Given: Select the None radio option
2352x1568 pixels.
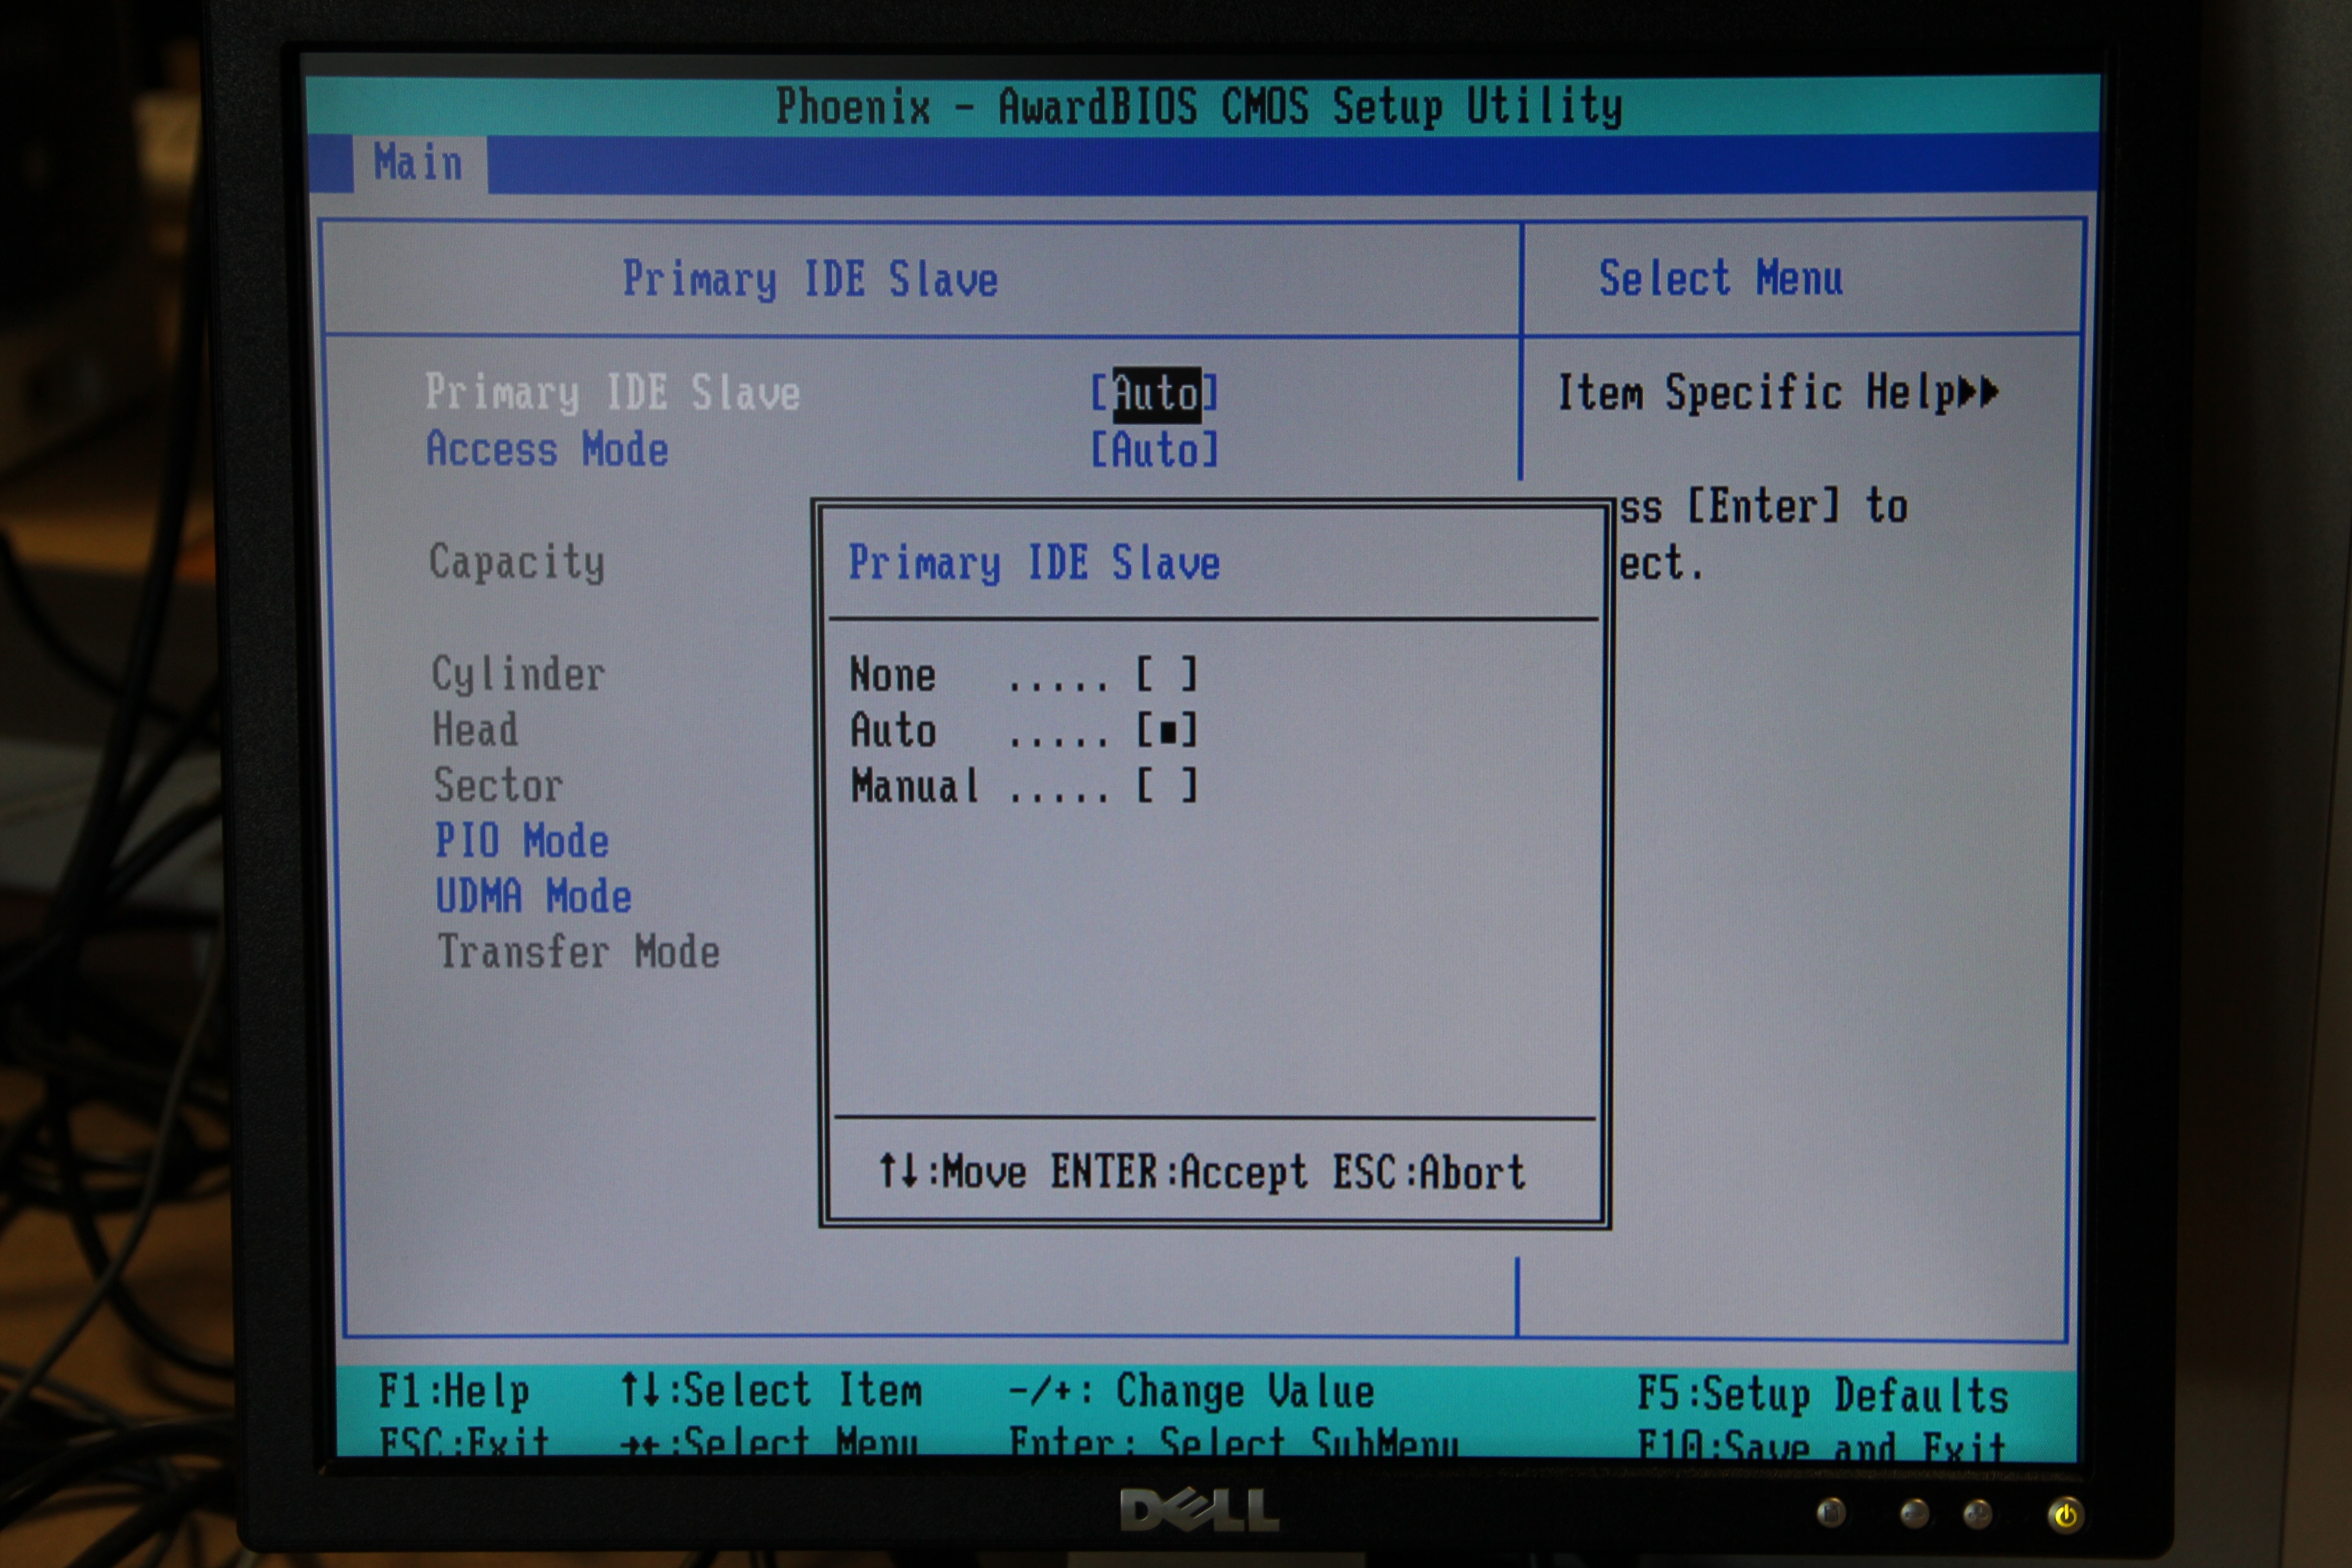Looking at the screenshot, I should (x=1166, y=675).
